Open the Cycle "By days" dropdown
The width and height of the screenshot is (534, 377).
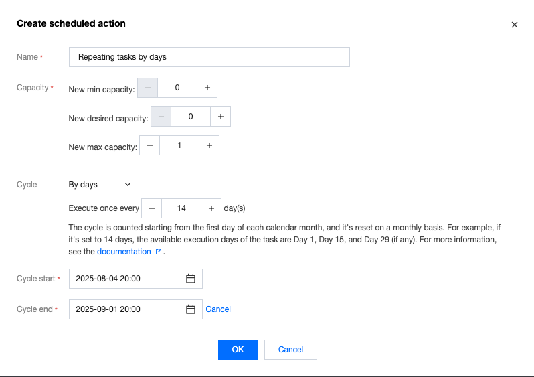[x=100, y=185]
